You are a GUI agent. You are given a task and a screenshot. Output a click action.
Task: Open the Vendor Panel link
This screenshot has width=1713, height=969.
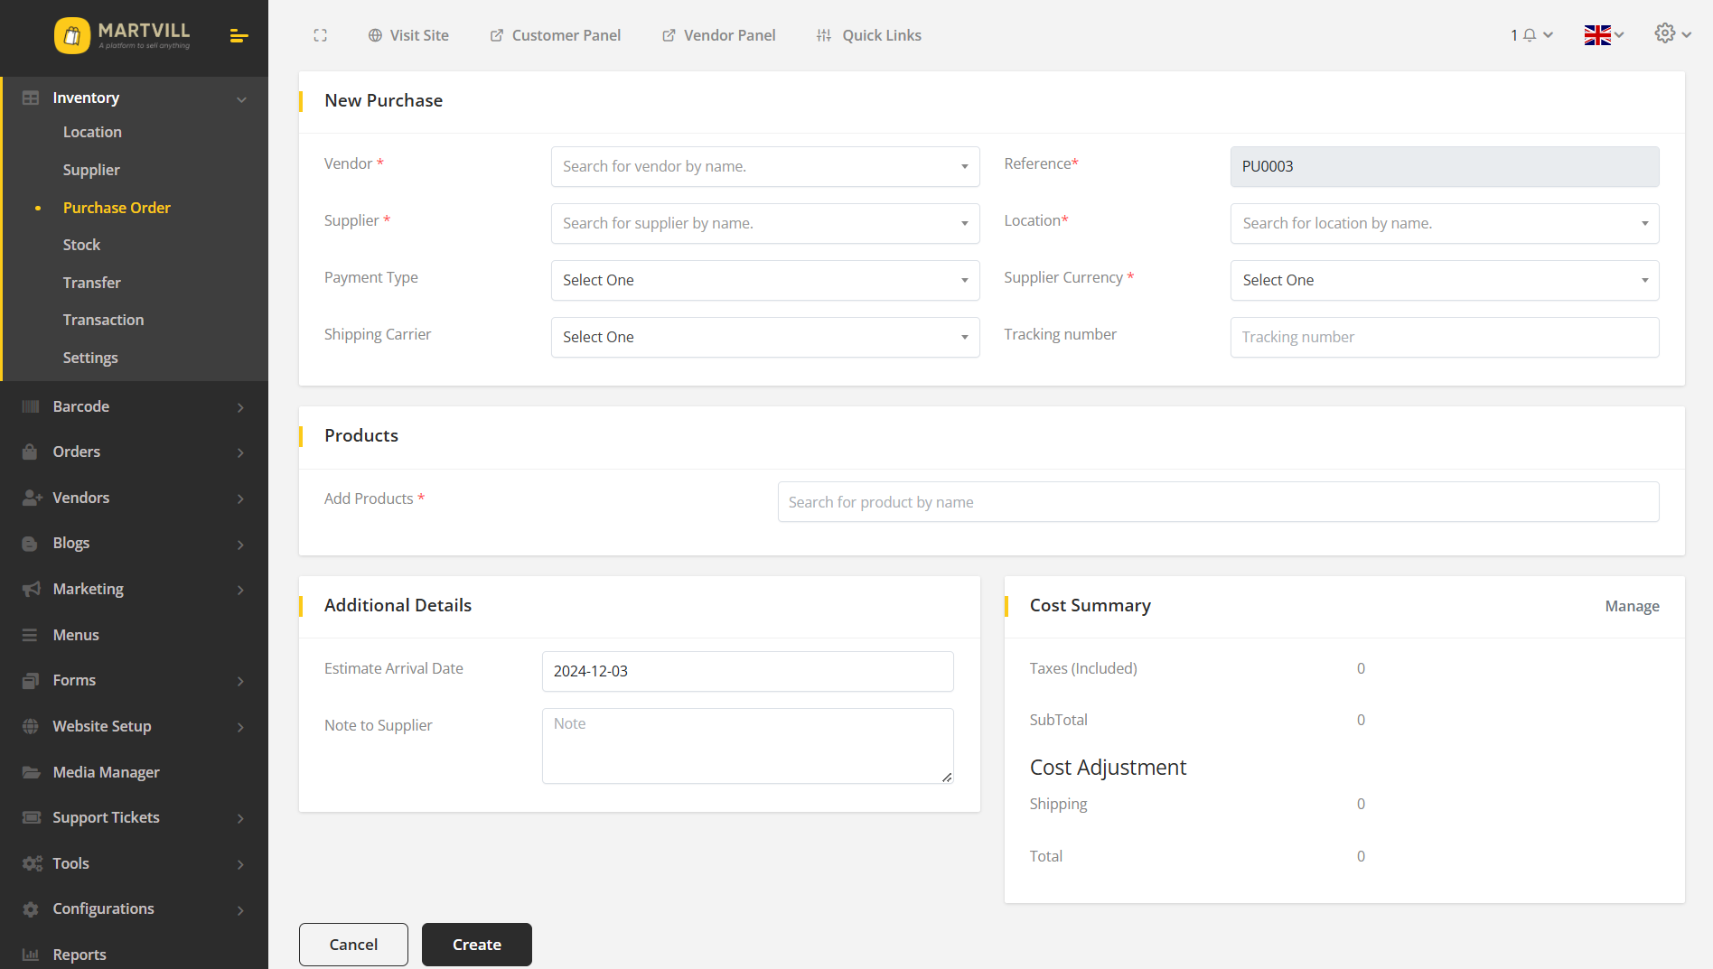(x=719, y=35)
